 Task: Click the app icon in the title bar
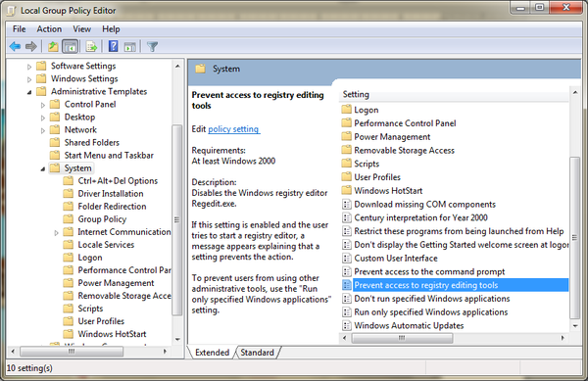11,11
